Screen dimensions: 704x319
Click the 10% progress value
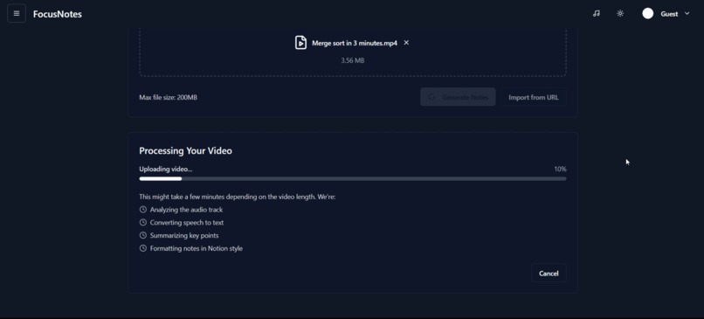pos(560,170)
